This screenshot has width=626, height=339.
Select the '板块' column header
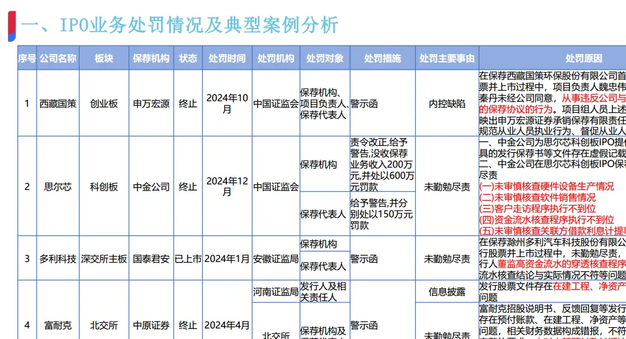104,58
